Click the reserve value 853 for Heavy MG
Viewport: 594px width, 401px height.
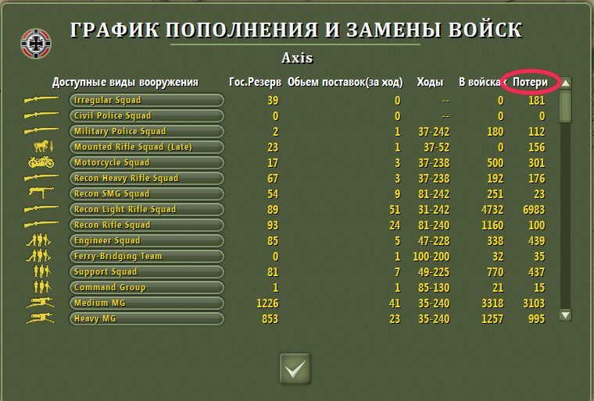tap(270, 319)
